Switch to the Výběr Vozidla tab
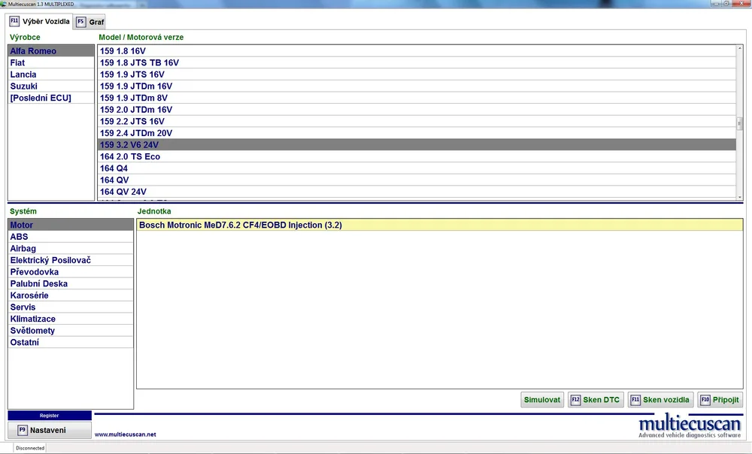The image size is (752, 454). (40, 22)
